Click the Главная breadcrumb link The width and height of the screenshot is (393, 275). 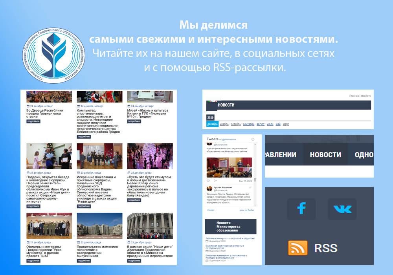click(x=354, y=96)
